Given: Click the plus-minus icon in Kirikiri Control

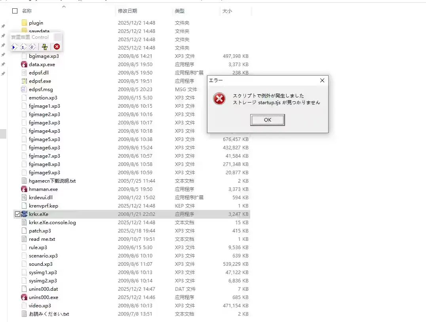Looking at the screenshot, I should point(23,47).
